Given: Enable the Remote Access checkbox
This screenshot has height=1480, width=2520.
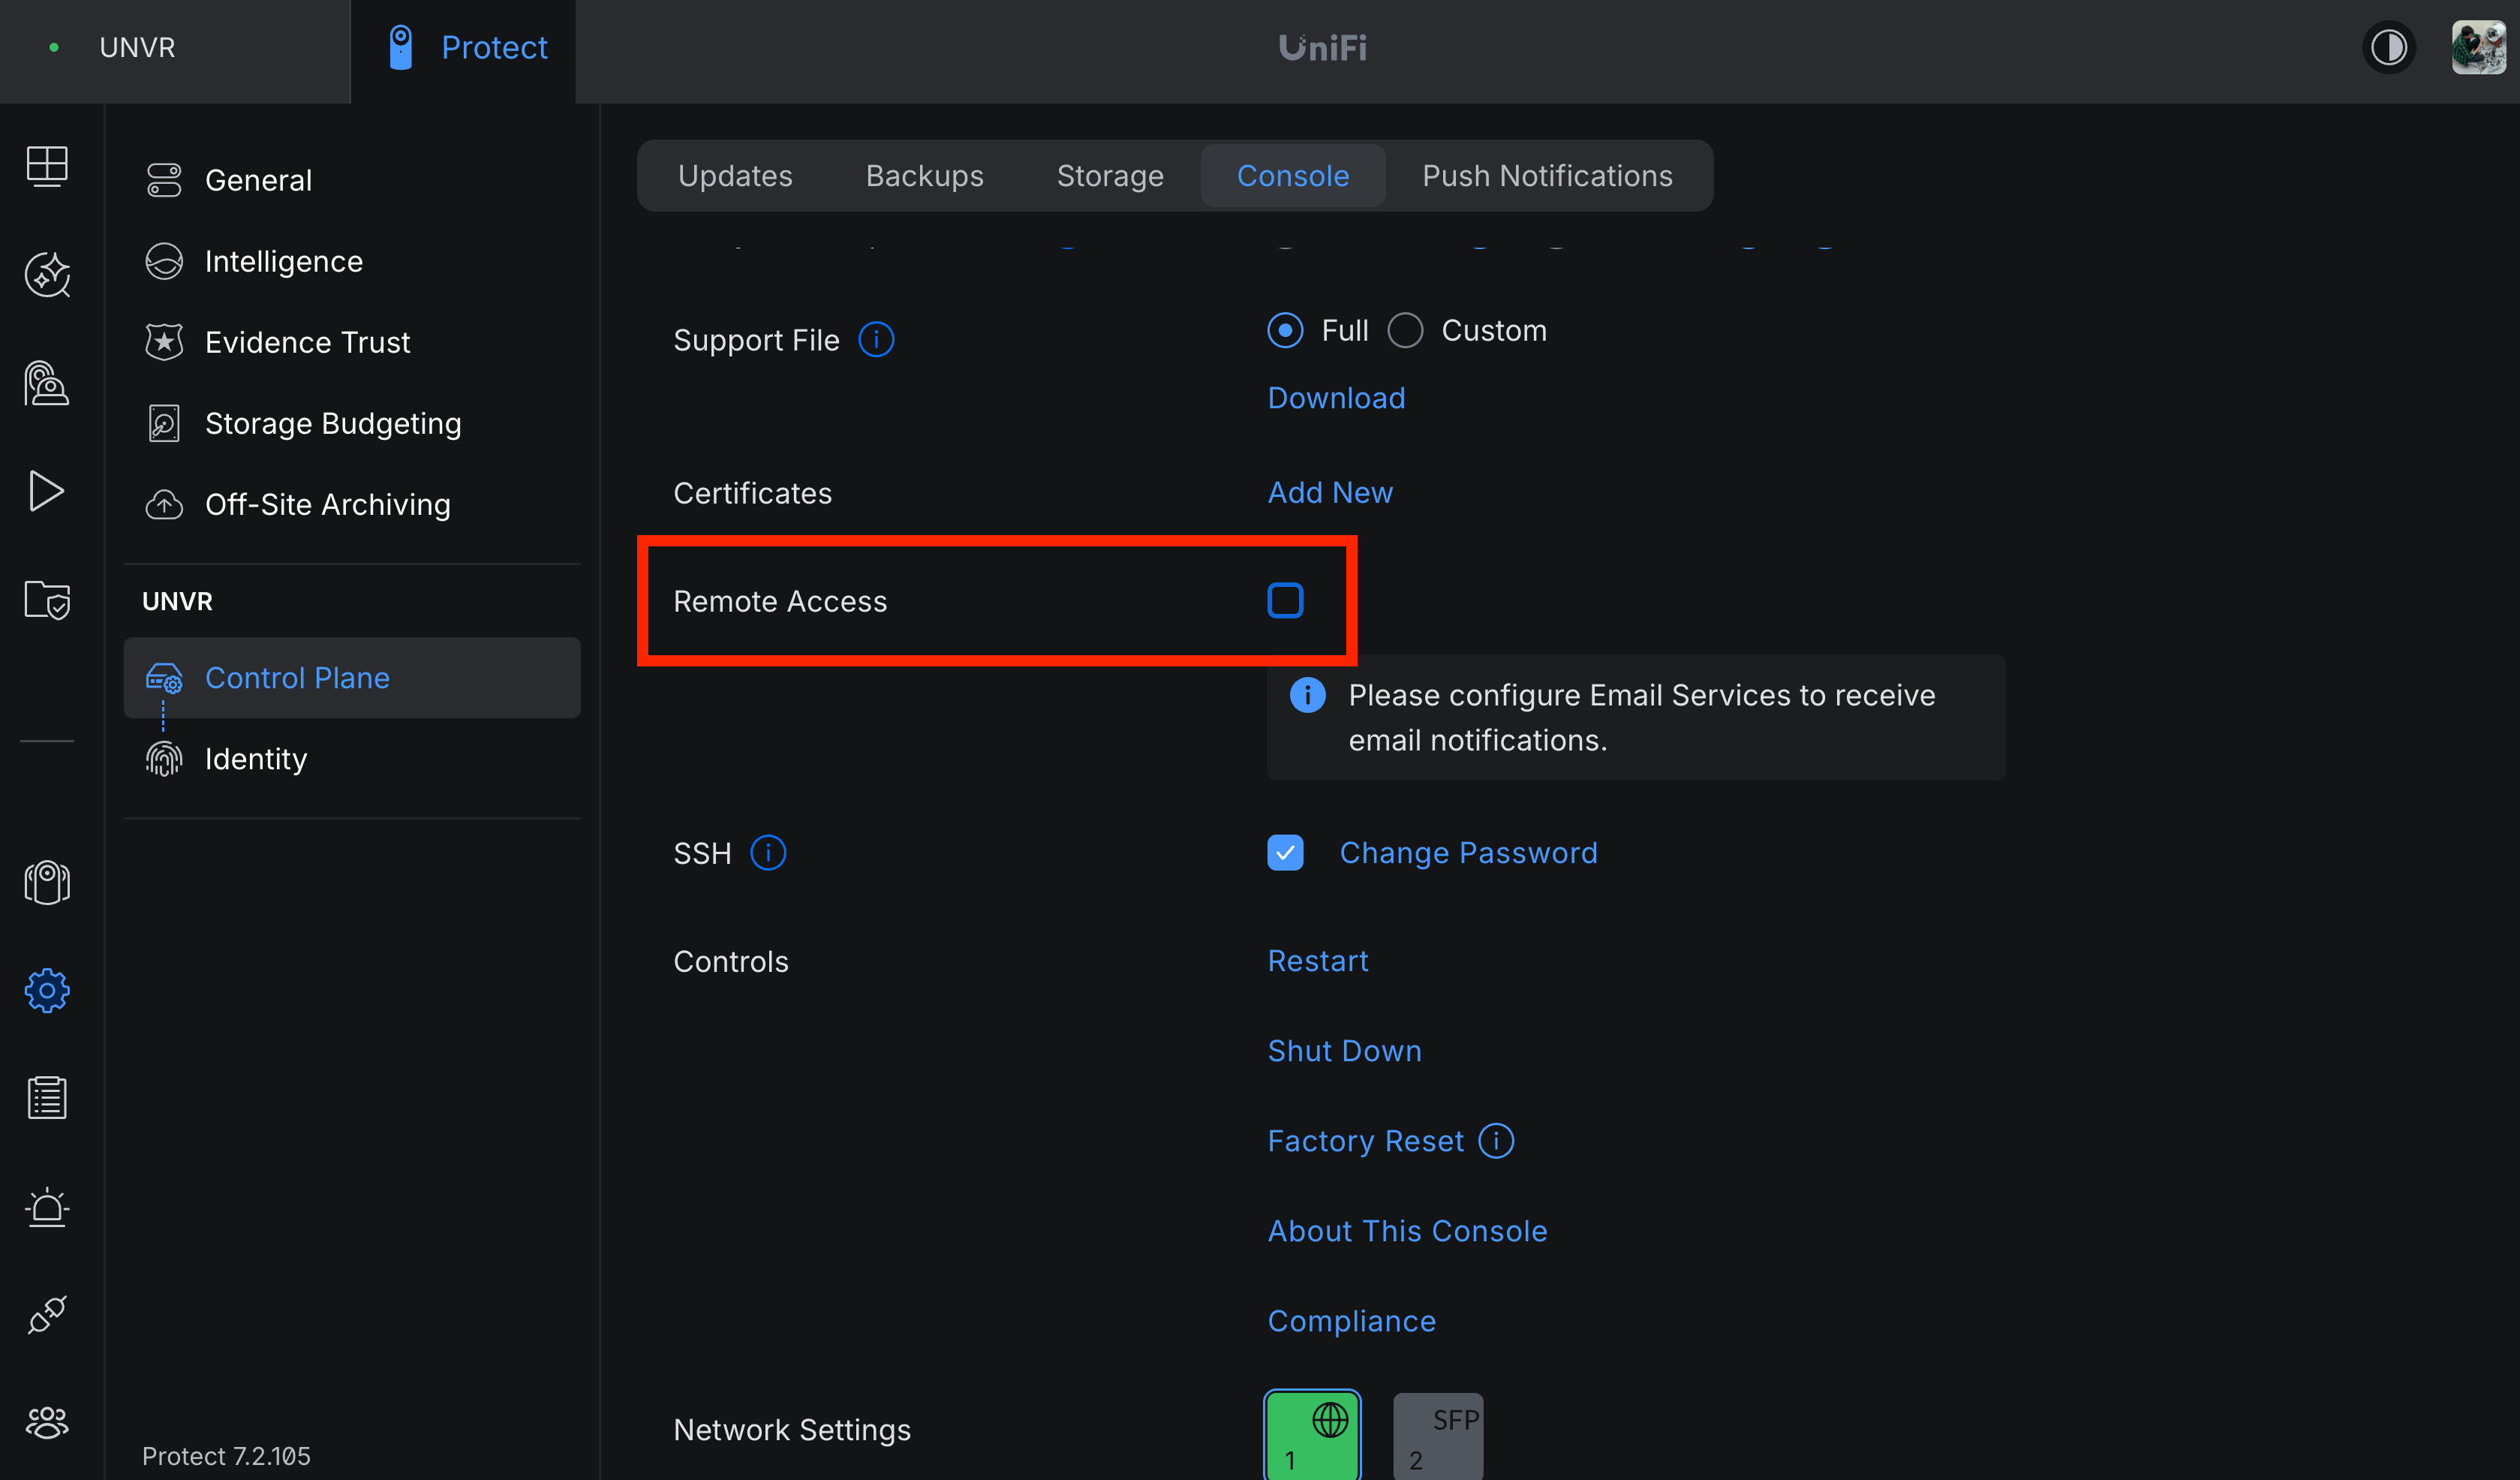Looking at the screenshot, I should pos(1285,601).
